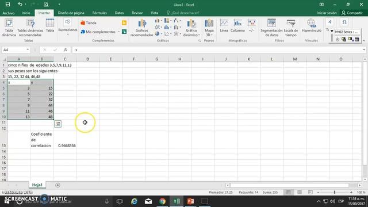Image resolution: width=368 pixels, height=207 pixels.
Task: Insert a column or bar chart
Action: pyautogui.click(x=159, y=21)
